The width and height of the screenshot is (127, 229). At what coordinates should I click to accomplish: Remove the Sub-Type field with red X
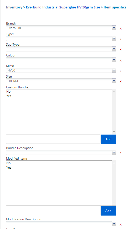[120, 50]
